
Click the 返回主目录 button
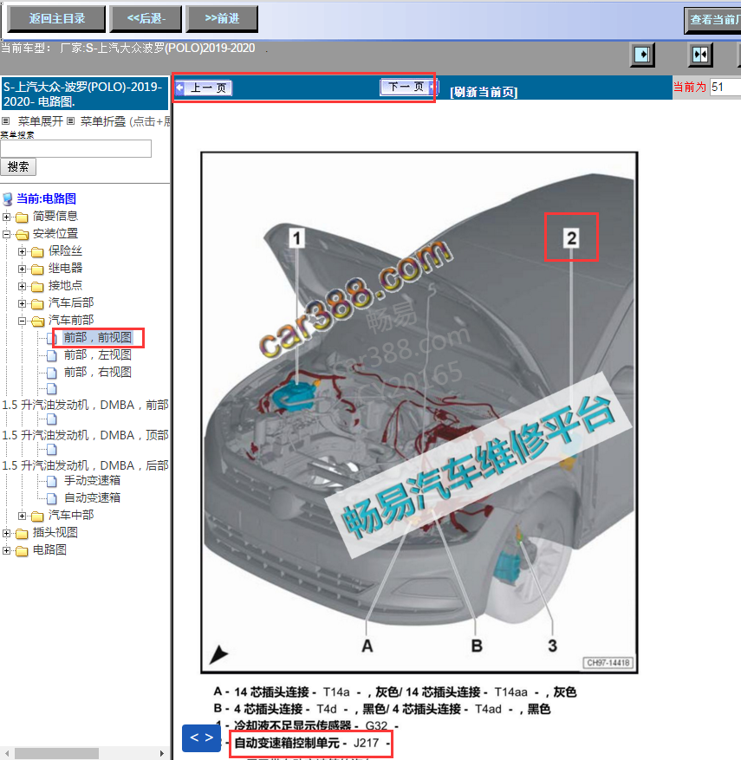click(56, 19)
